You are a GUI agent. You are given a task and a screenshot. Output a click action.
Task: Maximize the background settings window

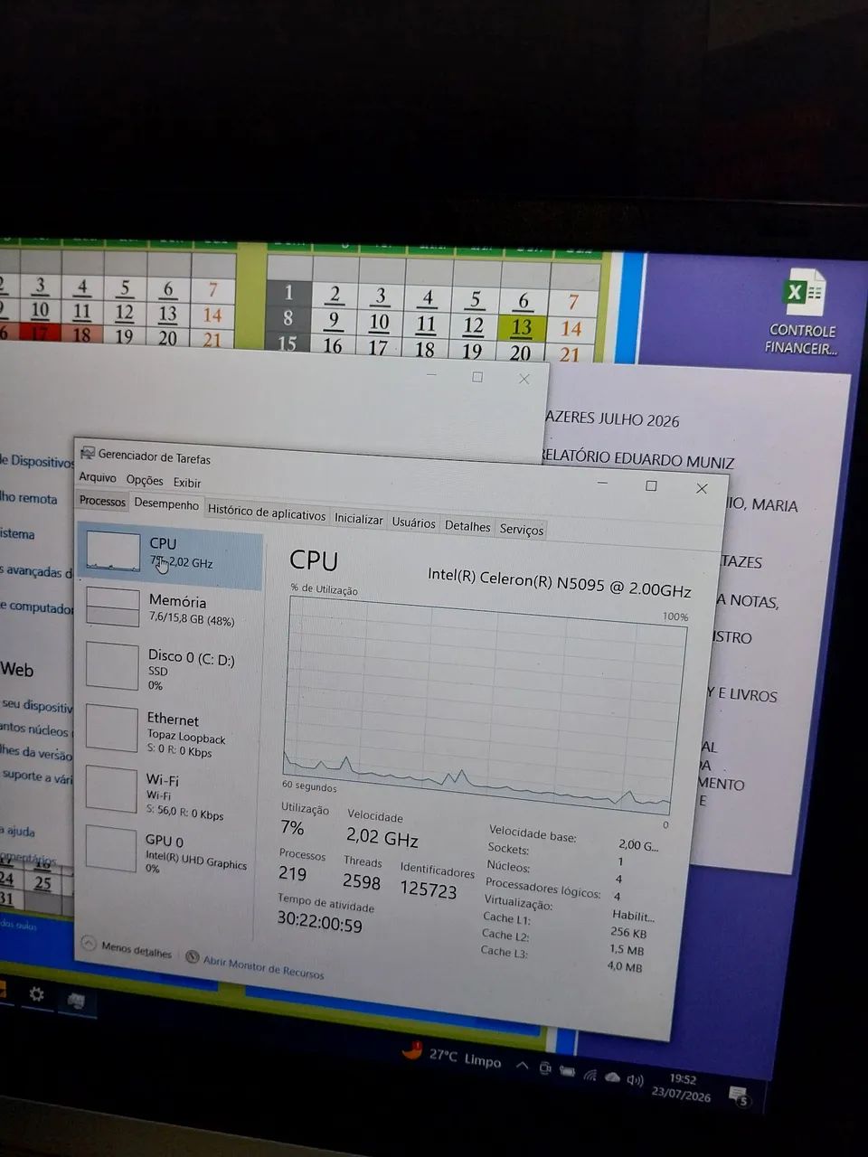[x=477, y=377]
